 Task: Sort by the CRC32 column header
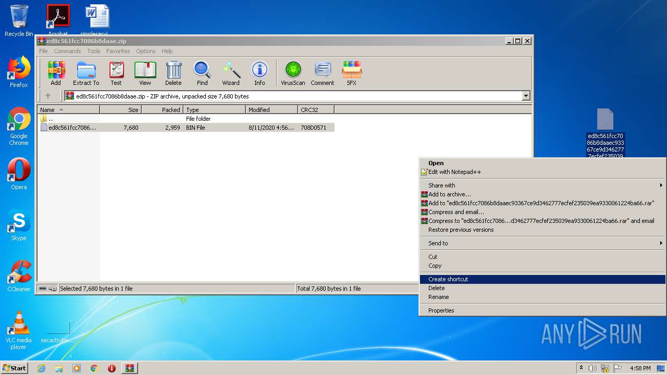[316, 110]
